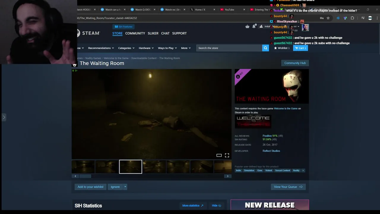Click the DLC download badge icon
Viewport: 380px width, 214px height.
pyautogui.click(x=238, y=77)
